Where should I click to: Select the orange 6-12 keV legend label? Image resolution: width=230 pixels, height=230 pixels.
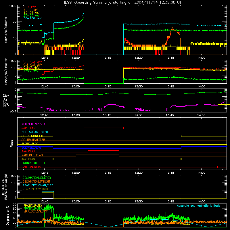30,10
